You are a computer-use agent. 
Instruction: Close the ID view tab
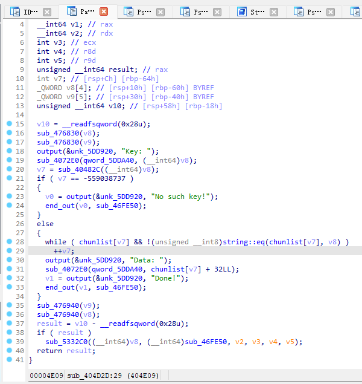coord(47,12)
